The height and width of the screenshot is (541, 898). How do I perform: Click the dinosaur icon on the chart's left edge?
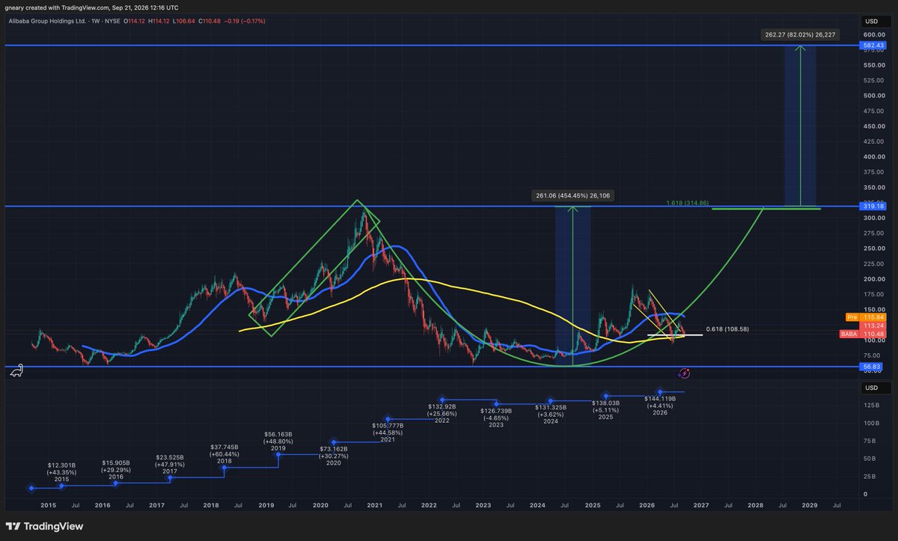pos(15,372)
